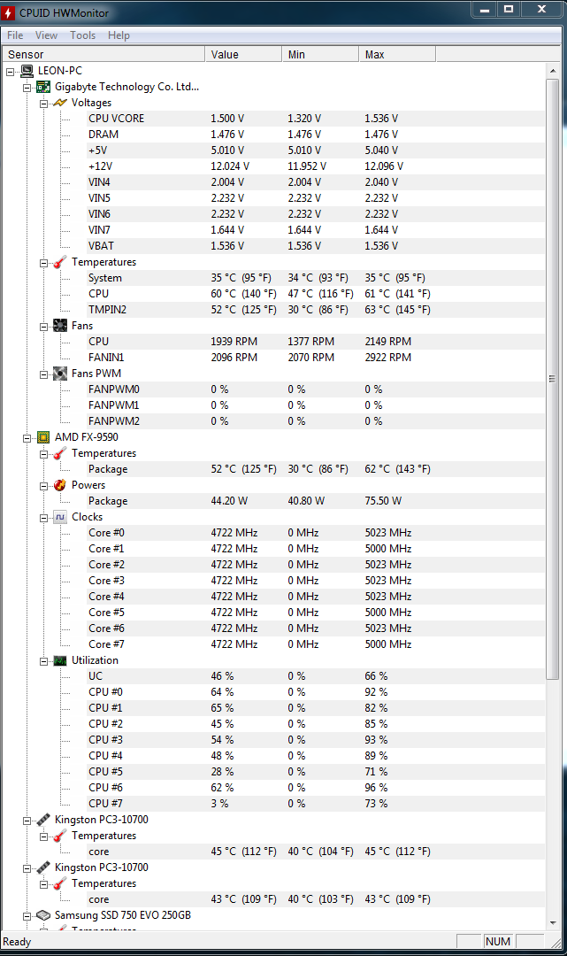Collapse the LEON-PC root node
Viewport: 567px width, 956px height.
[x=11, y=71]
